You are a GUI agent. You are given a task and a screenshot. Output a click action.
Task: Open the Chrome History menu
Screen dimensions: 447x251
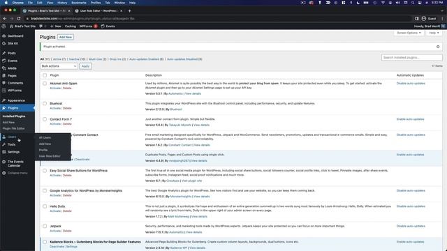pyautogui.click(x=62, y=3)
